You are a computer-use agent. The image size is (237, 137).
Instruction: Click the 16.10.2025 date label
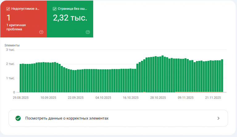pyautogui.click(x=131, y=98)
